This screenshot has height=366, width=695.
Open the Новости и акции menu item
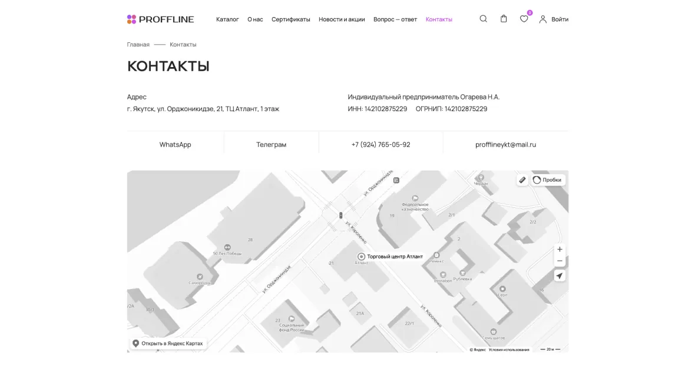[342, 19]
